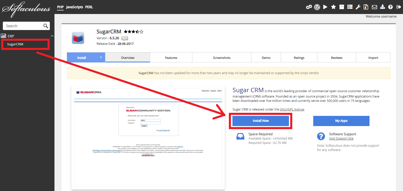Image resolution: width=403 pixels, height=191 pixels.
Task: Click the not updated warning banner text
Action: (229, 73)
